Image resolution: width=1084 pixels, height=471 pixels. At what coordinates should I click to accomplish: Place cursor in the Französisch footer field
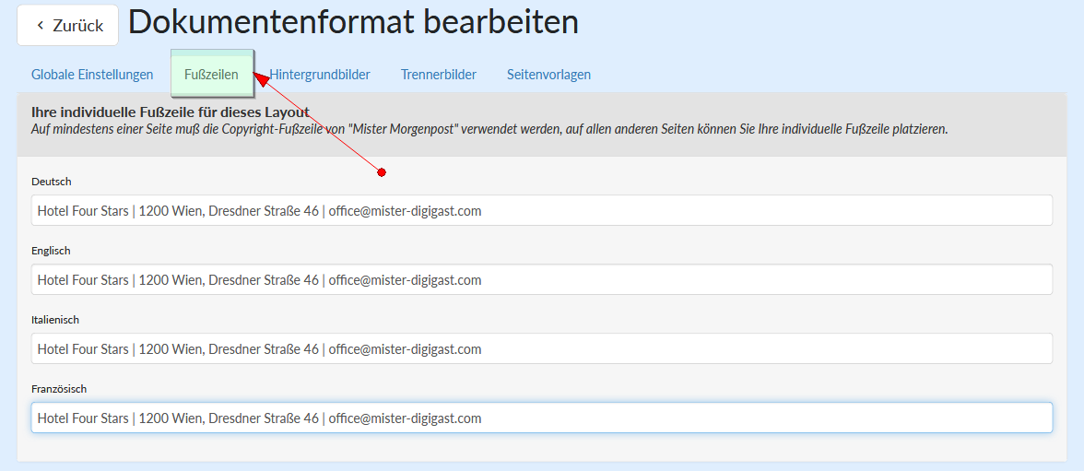(541, 418)
